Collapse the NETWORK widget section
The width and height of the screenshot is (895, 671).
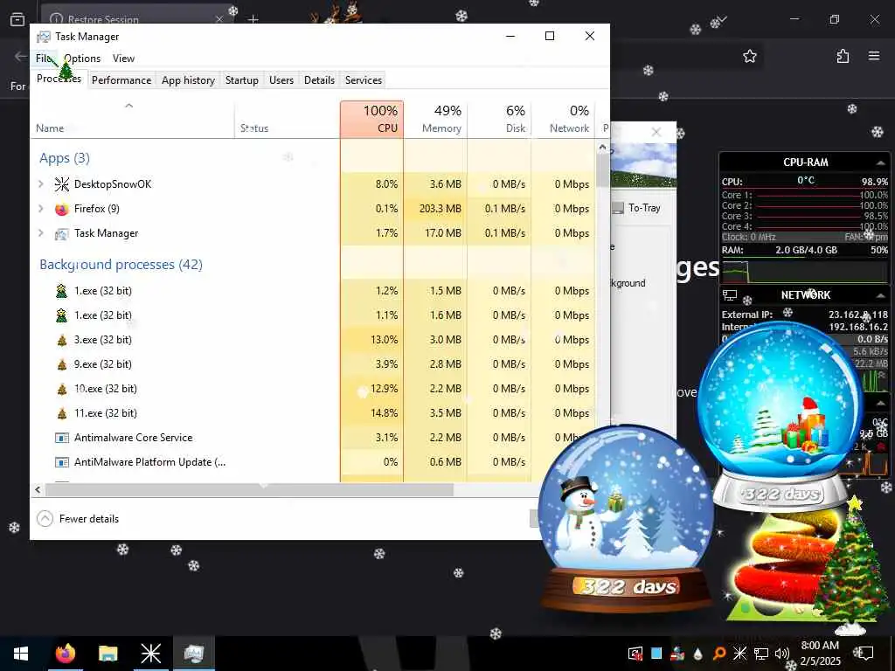(x=881, y=295)
